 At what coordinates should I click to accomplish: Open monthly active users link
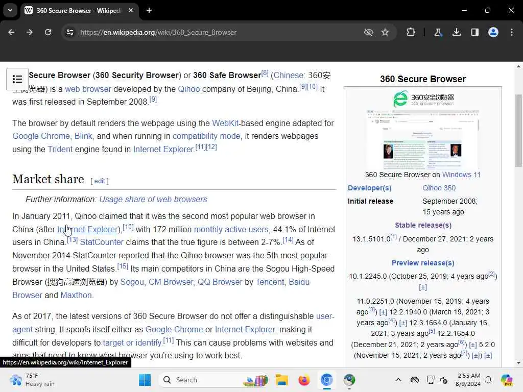231,229
